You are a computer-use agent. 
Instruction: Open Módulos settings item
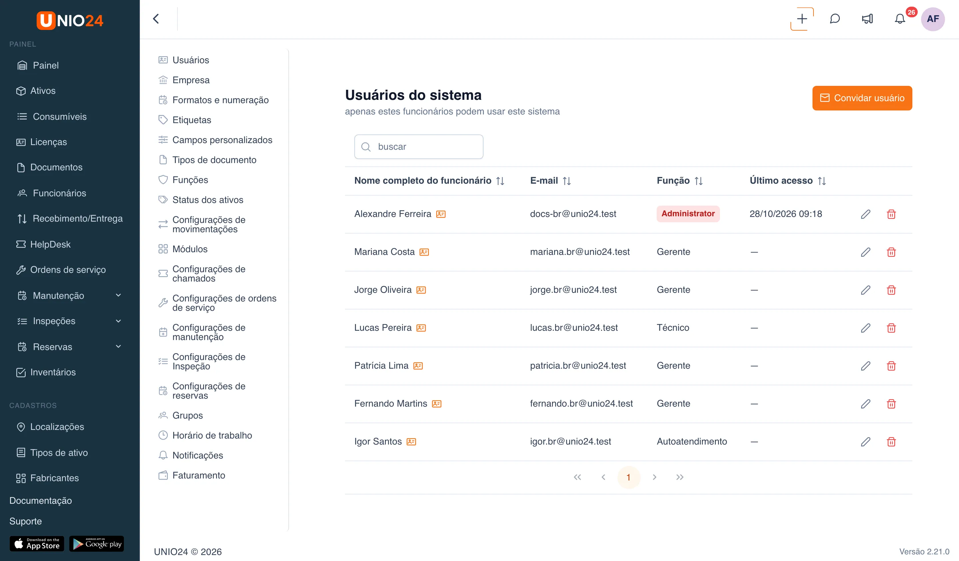183,249
